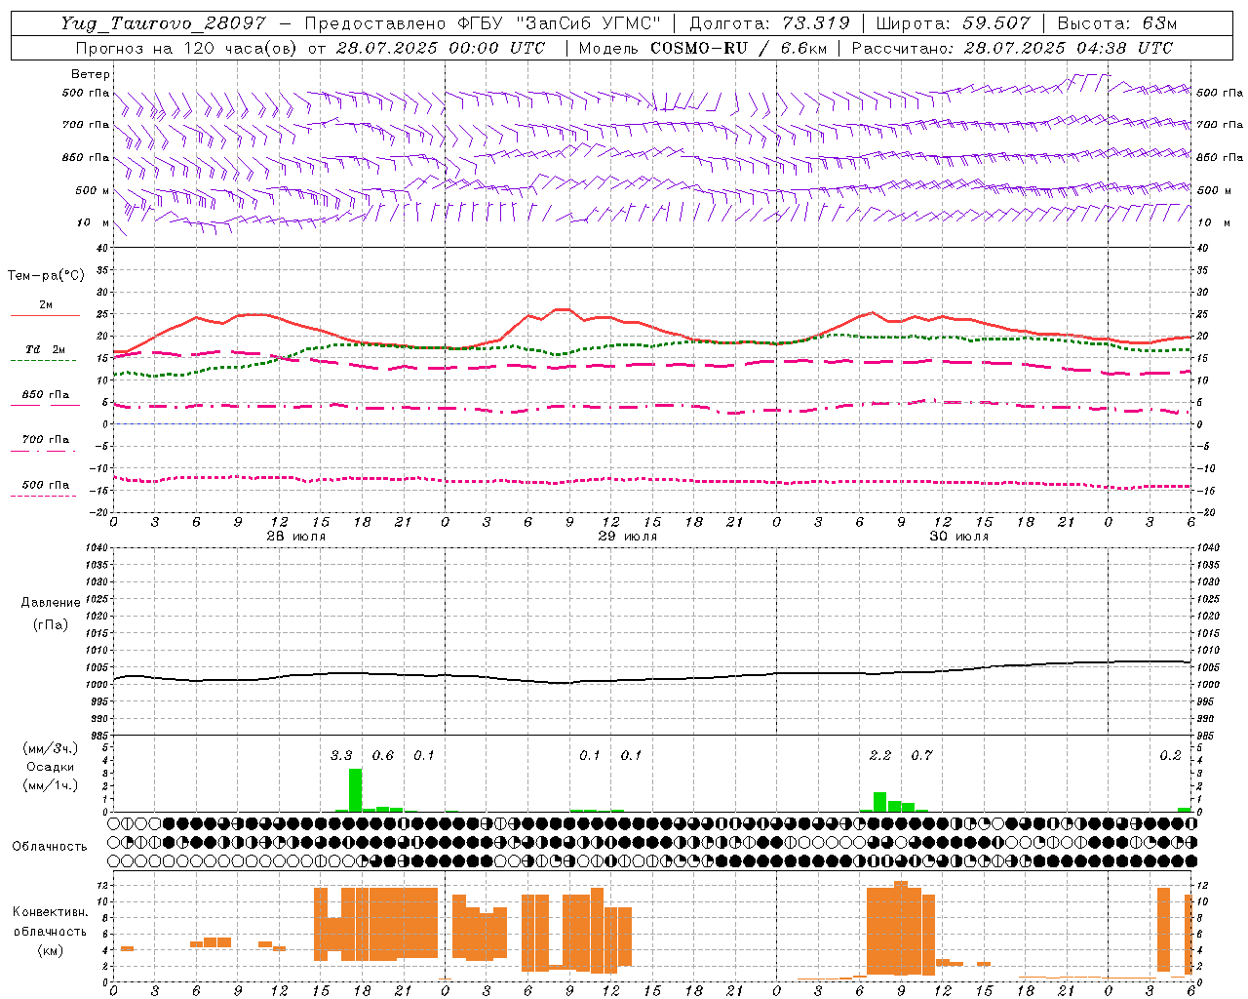This screenshot has height=999, width=1248.
Task: Click the tallest green precipitation bar under 3.3
Action: coord(355,790)
